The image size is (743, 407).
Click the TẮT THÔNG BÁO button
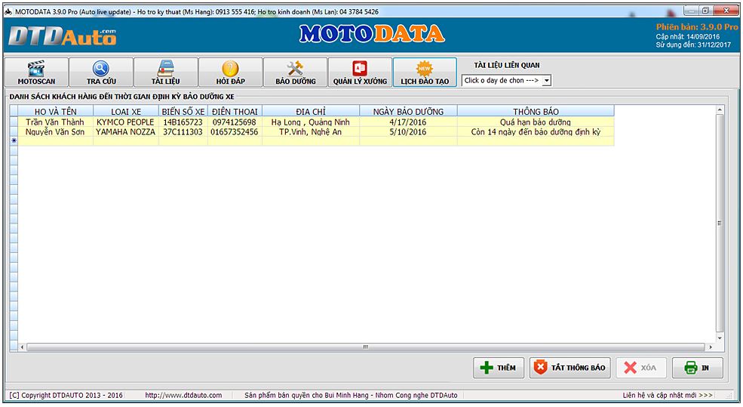point(570,368)
